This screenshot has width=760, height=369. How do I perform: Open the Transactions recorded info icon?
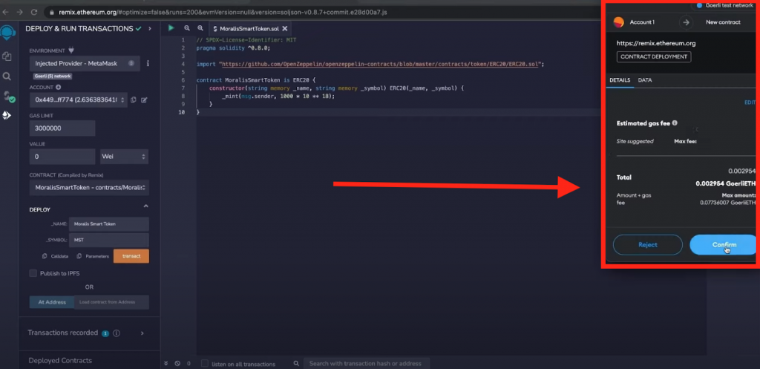pos(117,333)
